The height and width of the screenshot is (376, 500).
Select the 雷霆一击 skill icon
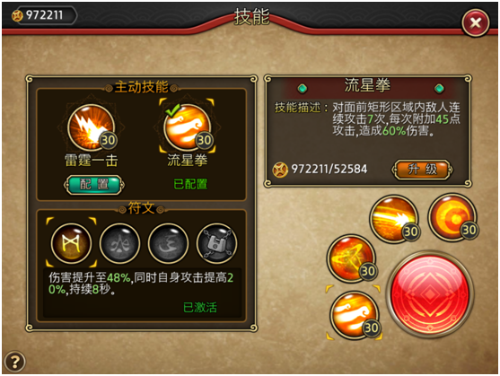click(x=92, y=127)
